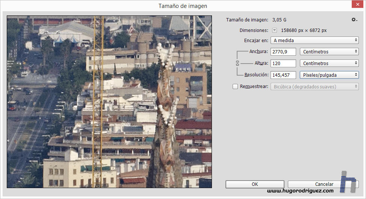The width and height of the screenshot is (366, 199).
Task: Toggle the constrain proportions chain link
Action: click(237, 63)
